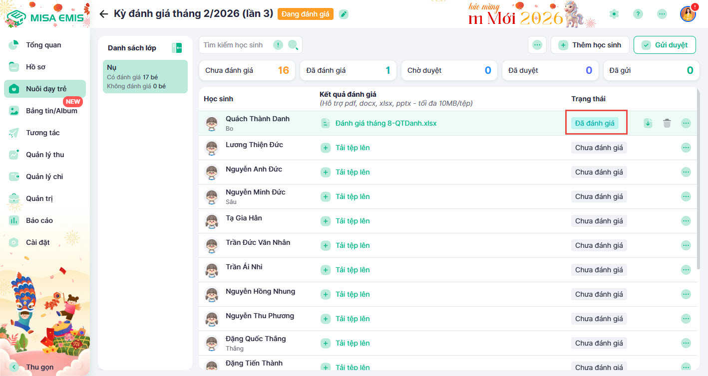708x376 pixels.
Task: Click the user avatar in top right
Action: coord(688,14)
